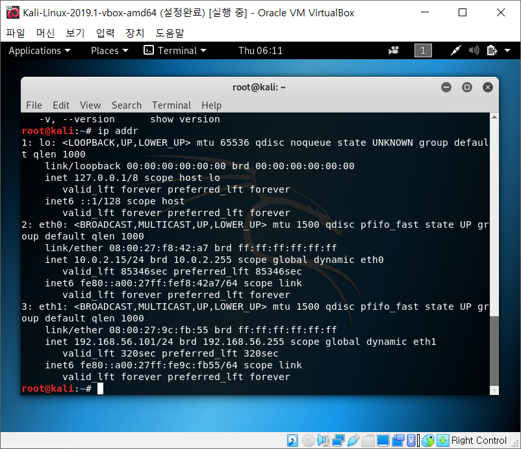This screenshot has width=521, height=449.
Task: Click the IP address 10.0.2.15/24
Action: coord(109,260)
